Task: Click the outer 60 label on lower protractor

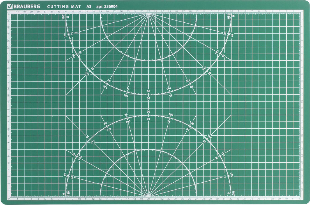Action: (x=105, y=123)
